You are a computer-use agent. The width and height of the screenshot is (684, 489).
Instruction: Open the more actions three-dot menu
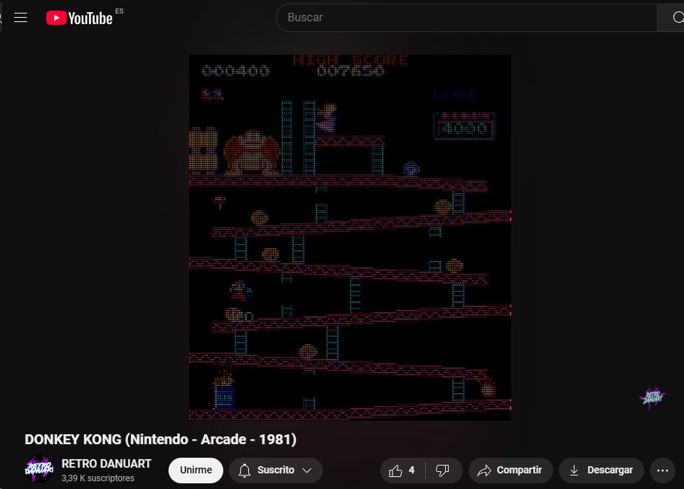click(663, 471)
